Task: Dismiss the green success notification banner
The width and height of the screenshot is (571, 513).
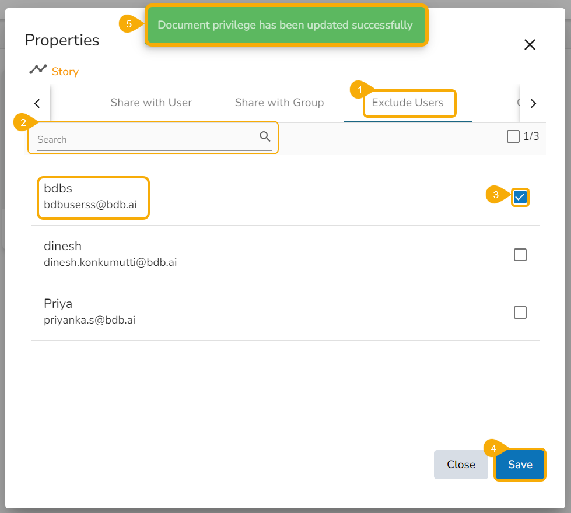Action: pos(286,25)
